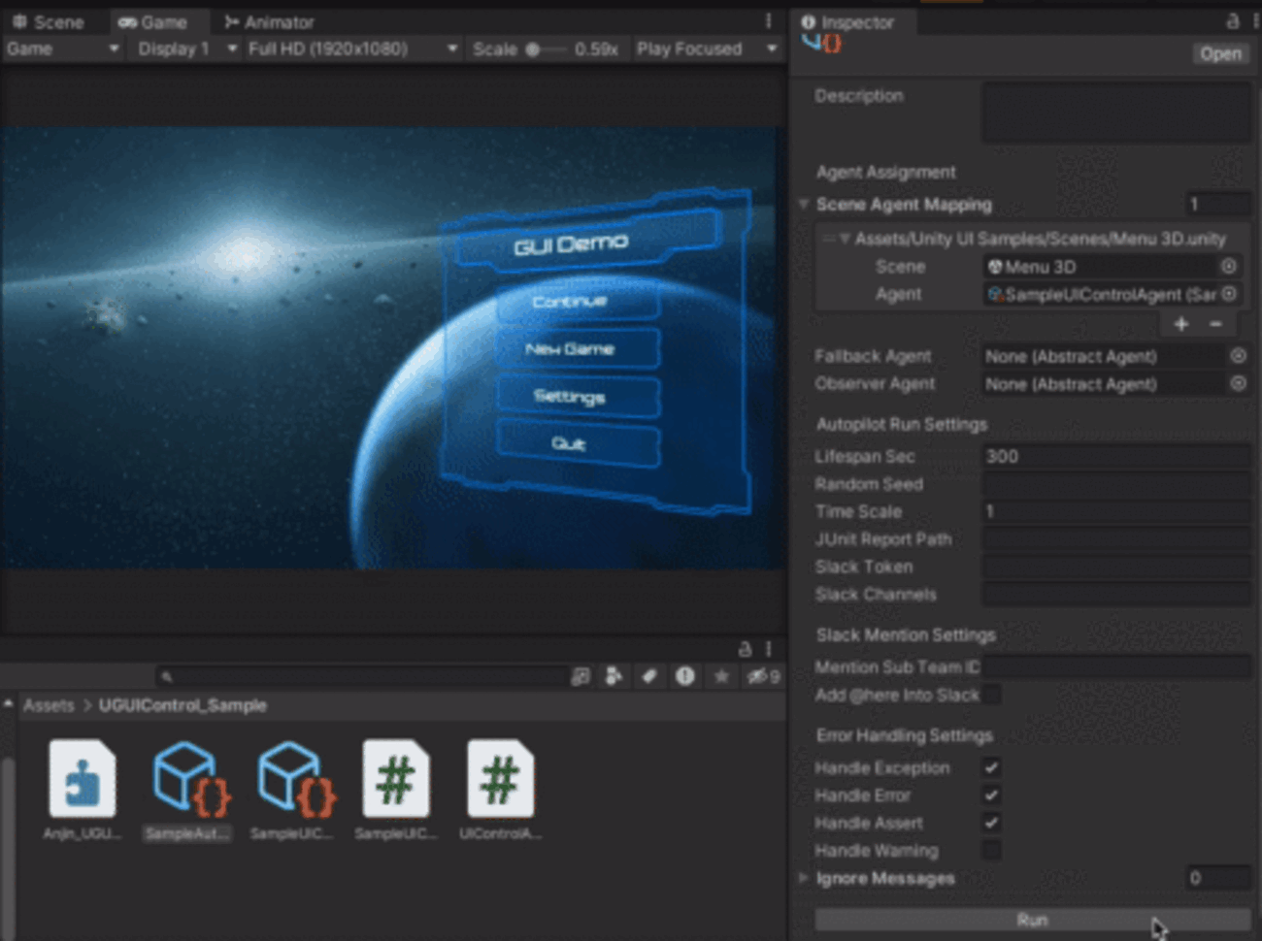Uncheck the Handle Exception checkbox
This screenshot has width=1262, height=941.
tap(990, 767)
